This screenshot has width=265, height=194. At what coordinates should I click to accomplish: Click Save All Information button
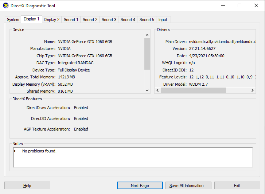coord(188,186)
